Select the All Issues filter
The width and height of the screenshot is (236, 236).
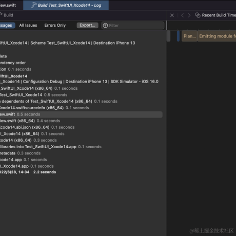pyautogui.click(x=28, y=25)
